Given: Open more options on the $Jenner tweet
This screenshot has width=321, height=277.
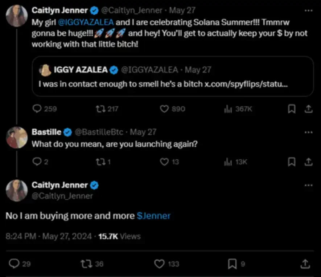Looking at the screenshot, I should pos(308,185).
